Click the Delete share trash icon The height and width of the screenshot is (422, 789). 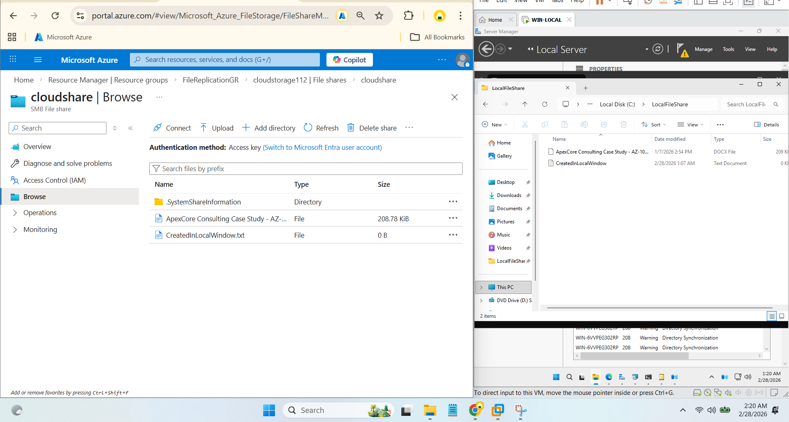(x=351, y=128)
